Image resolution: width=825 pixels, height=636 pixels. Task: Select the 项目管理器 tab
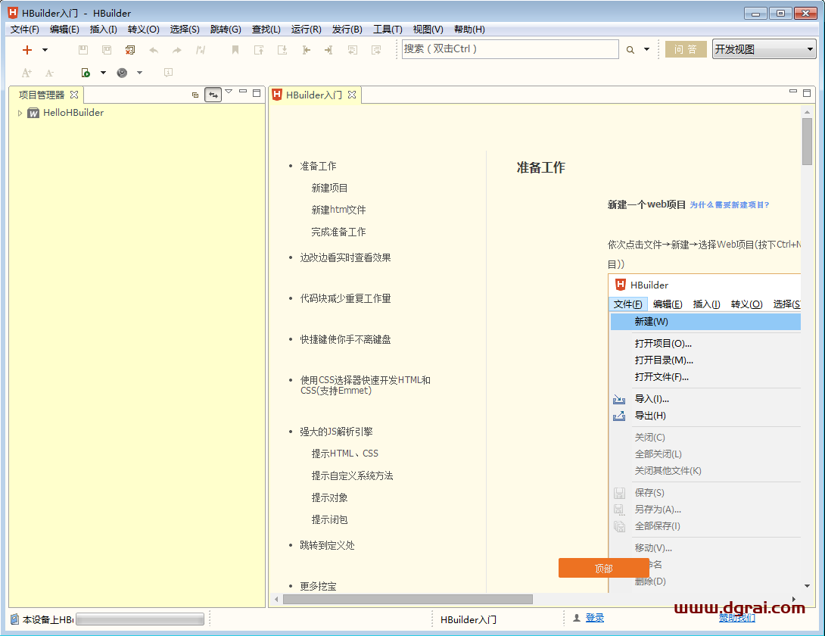click(42, 95)
